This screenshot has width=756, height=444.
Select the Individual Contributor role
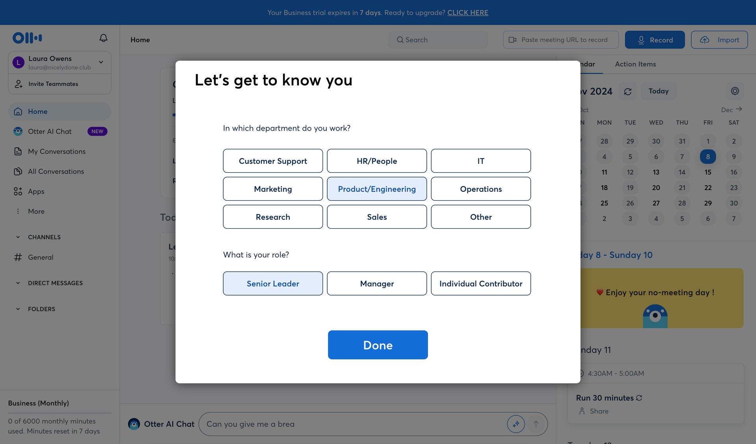pos(480,283)
